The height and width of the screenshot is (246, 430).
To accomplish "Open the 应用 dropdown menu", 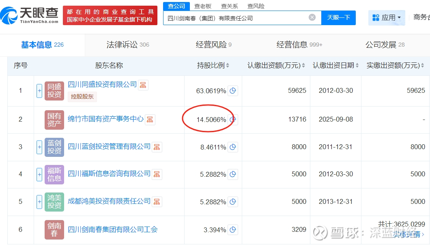I will (x=387, y=18).
